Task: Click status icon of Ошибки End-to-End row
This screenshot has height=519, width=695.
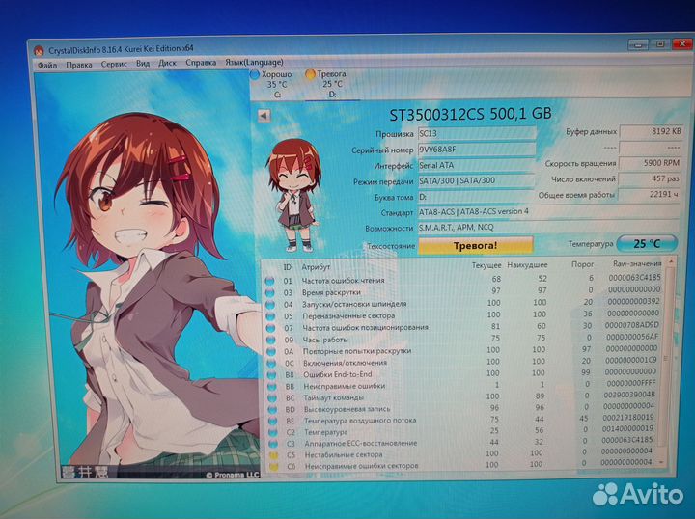Action: 271,375
